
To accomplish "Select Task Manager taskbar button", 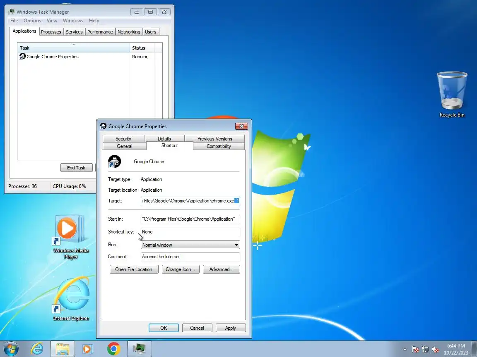I will point(139,349).
